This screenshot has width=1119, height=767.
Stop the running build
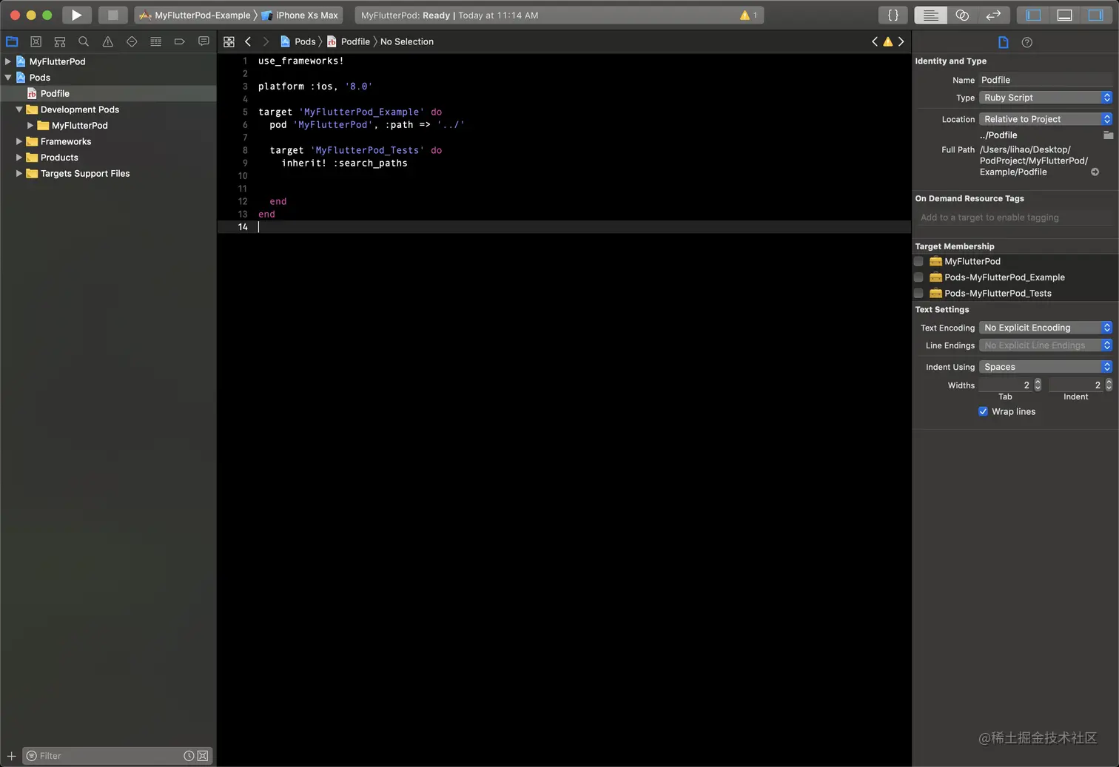[112, 15]
